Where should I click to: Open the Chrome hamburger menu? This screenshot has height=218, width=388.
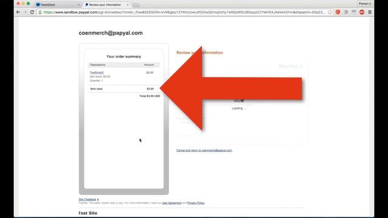[x=370, y=12]
